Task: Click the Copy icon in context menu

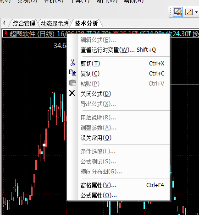Action: pos(72,73)
